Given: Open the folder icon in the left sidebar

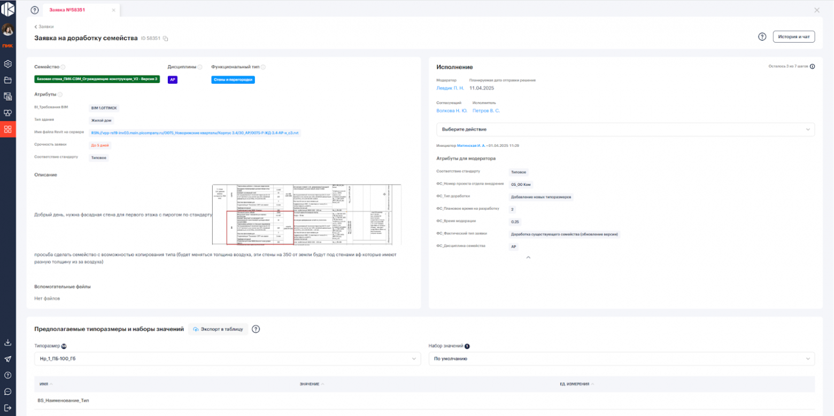Looking at the screenshot, I should pos(8,80).
